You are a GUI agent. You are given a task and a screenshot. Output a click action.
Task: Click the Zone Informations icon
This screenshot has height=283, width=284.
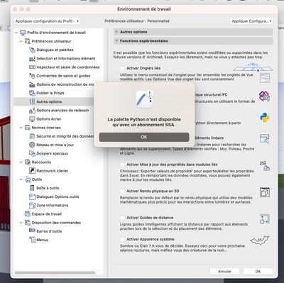click(32, 205)
